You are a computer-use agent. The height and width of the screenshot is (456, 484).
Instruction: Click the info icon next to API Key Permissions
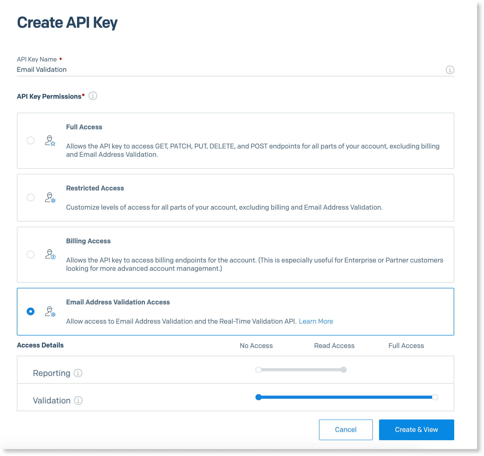point(92,96)
